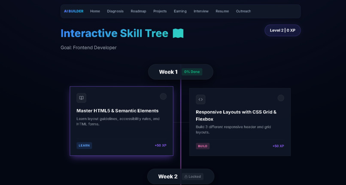Screen dimensions: 346x185
Task: Click the teal map icon beside title
Action: (x=178, y=34)
